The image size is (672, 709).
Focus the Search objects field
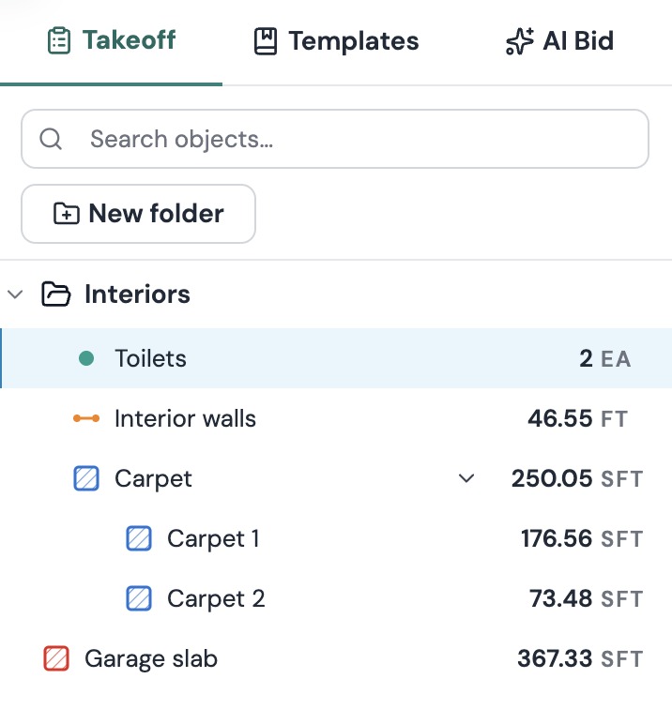[x=335, y=139]
